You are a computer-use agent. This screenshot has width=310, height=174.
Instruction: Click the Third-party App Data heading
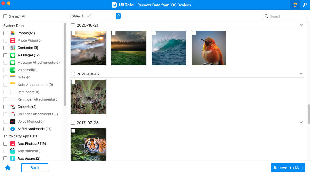point(20,136)
